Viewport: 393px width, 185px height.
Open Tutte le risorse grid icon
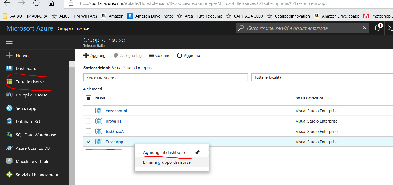coord(9,82)
